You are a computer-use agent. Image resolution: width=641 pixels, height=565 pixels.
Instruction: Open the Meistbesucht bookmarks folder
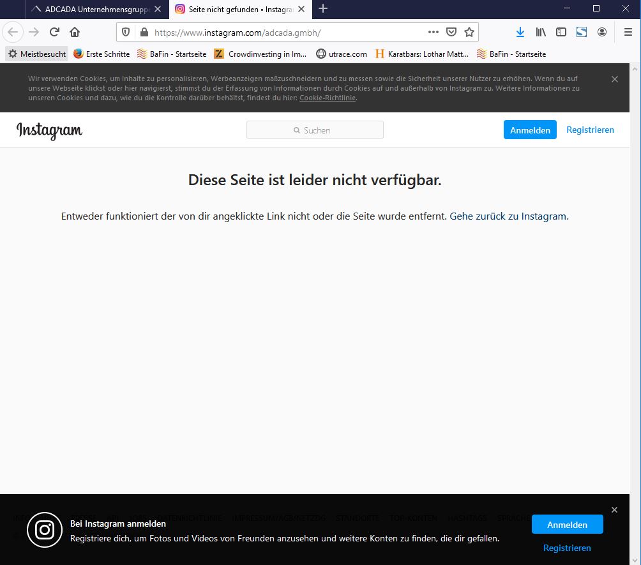(x=37, y=54)
